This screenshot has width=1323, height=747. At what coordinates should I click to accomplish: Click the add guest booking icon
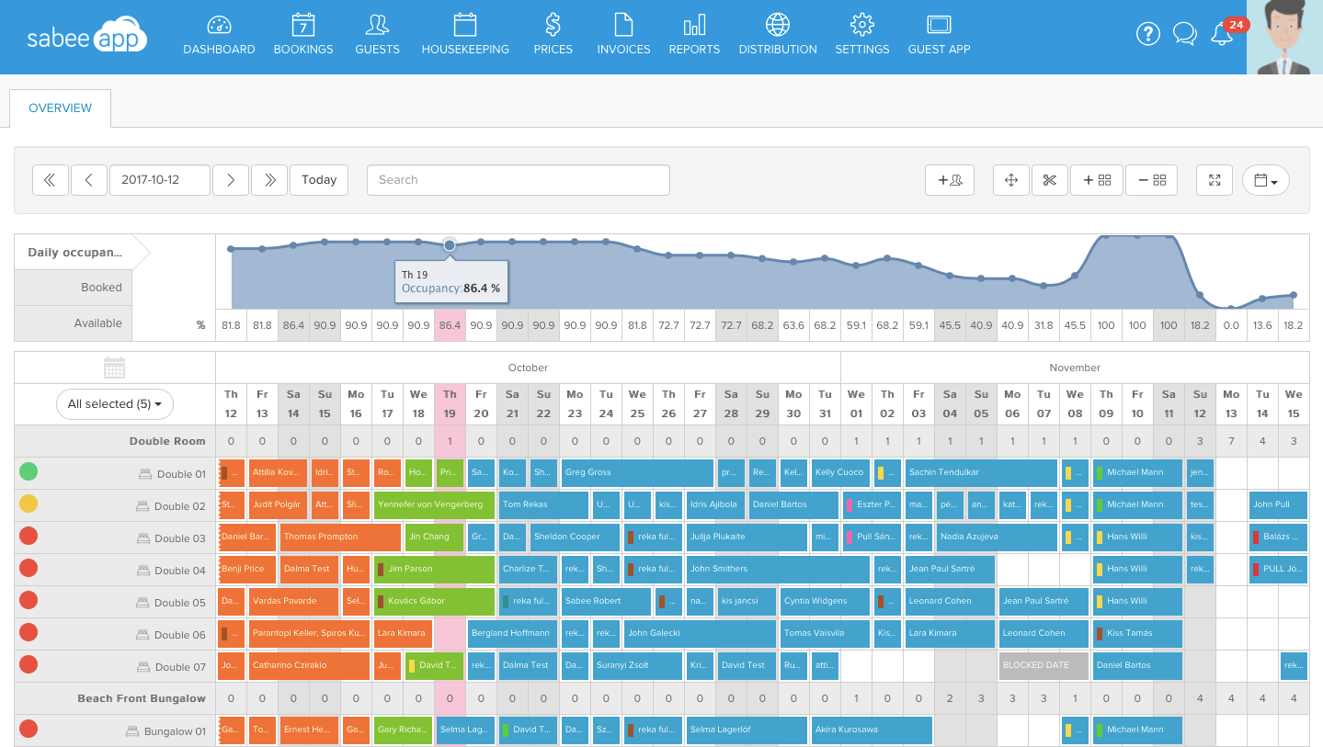click(949, 180)
